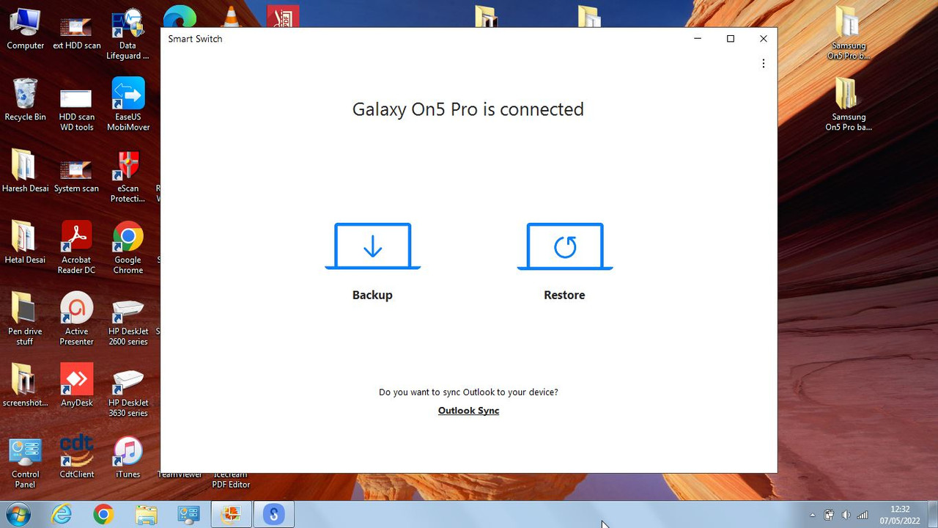The image size is (938, 528).
Task: Open the System scan shortcut
Action: (76, 176)
